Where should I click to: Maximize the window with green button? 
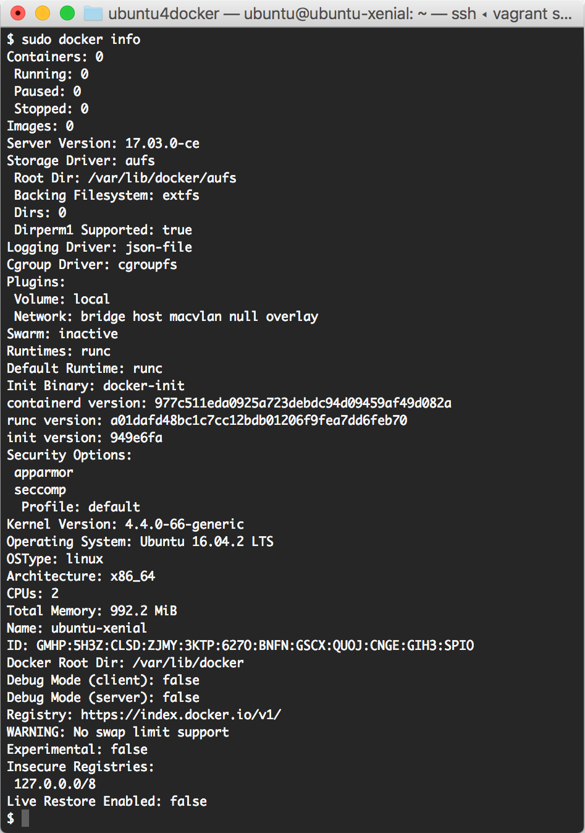tap(67, 14)
